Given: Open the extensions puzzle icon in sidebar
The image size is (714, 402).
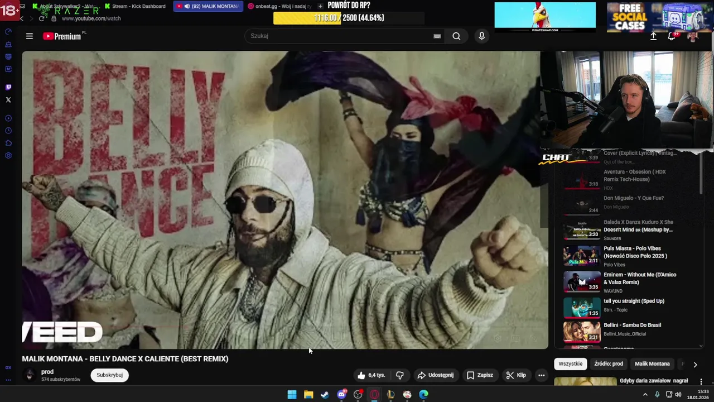Looking at the screenshot, I should [x=8, y=143].
